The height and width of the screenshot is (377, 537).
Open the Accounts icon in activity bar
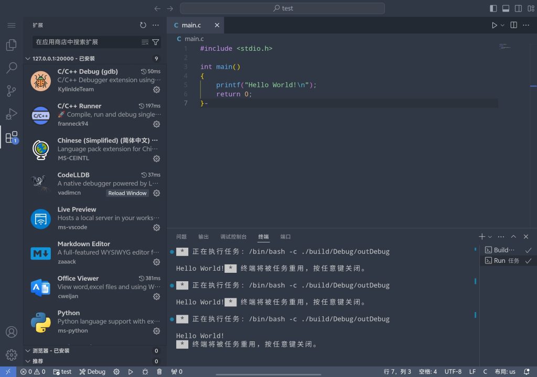click(x=11, y=332)
